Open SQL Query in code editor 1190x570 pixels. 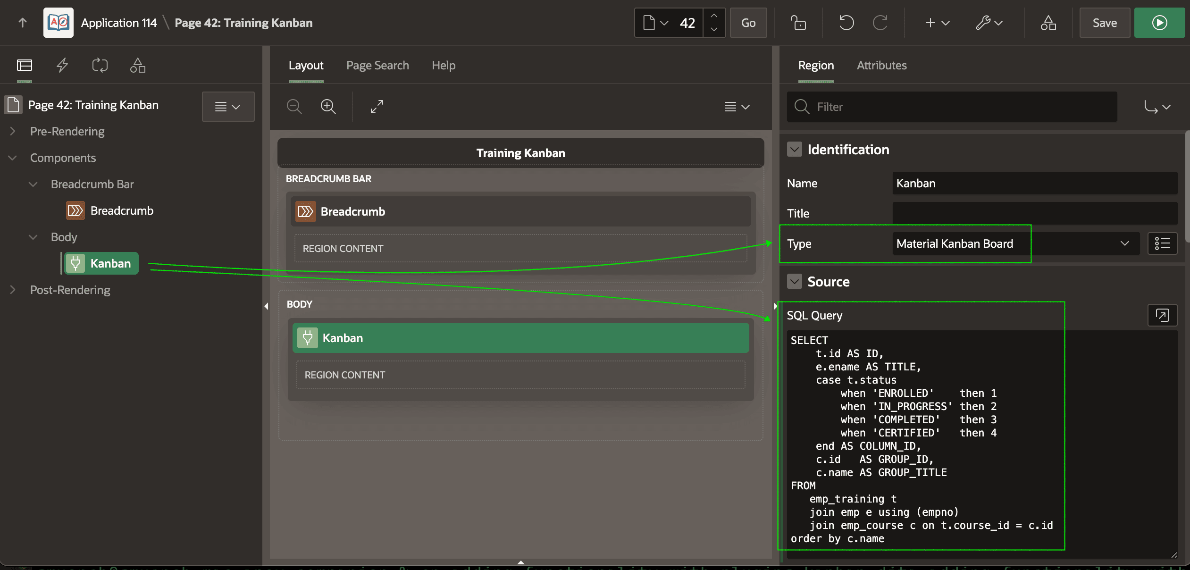(1162, 315)
